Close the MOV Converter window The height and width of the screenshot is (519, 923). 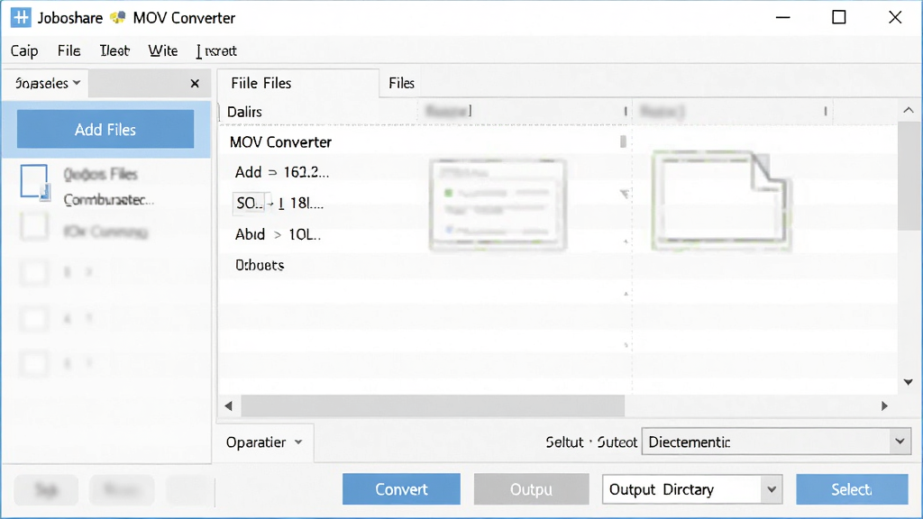895,18
